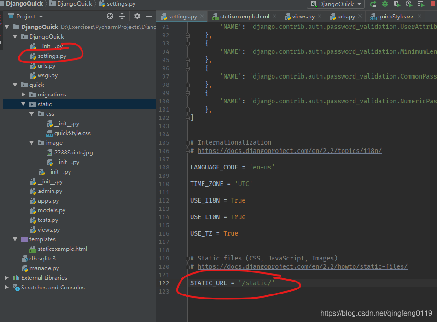Open the DjangoQuick run configuration dropdown
This screenshot has height=322, width=437.
click(x=336, y=4)
